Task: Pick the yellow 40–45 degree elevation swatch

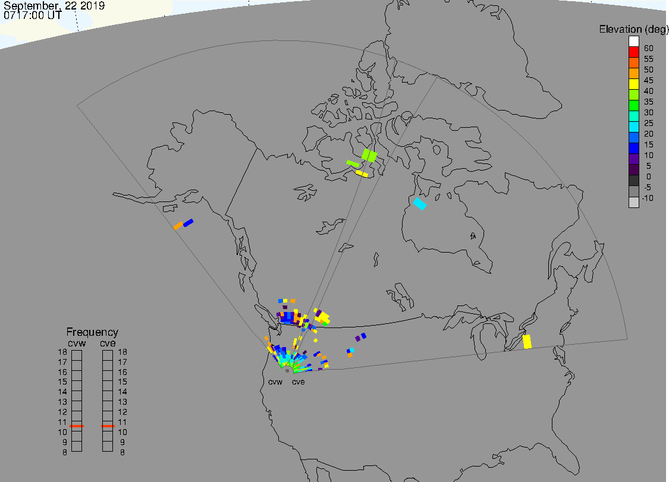Action: coord(633,84)
